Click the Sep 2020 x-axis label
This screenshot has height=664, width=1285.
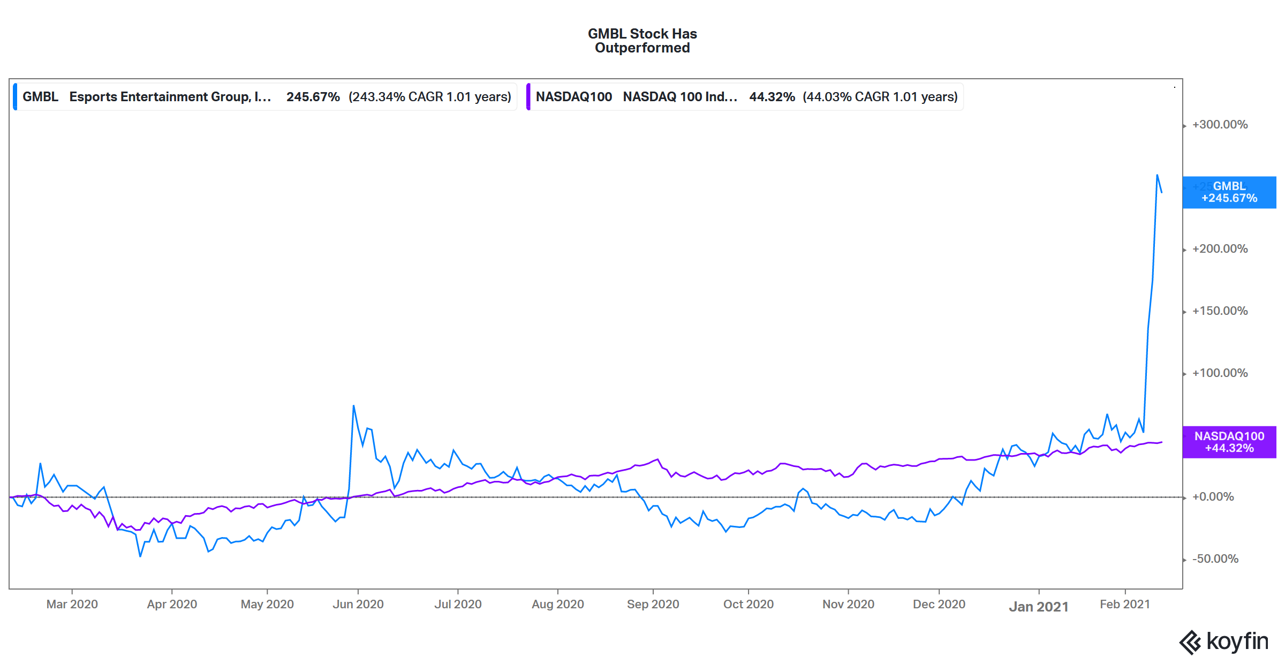(653, 605)
